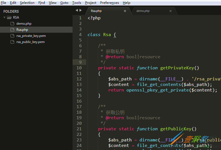Open rsa_public_key.pem in the sidebar
The width and height of the screenshot is (221, 150).
31,42
